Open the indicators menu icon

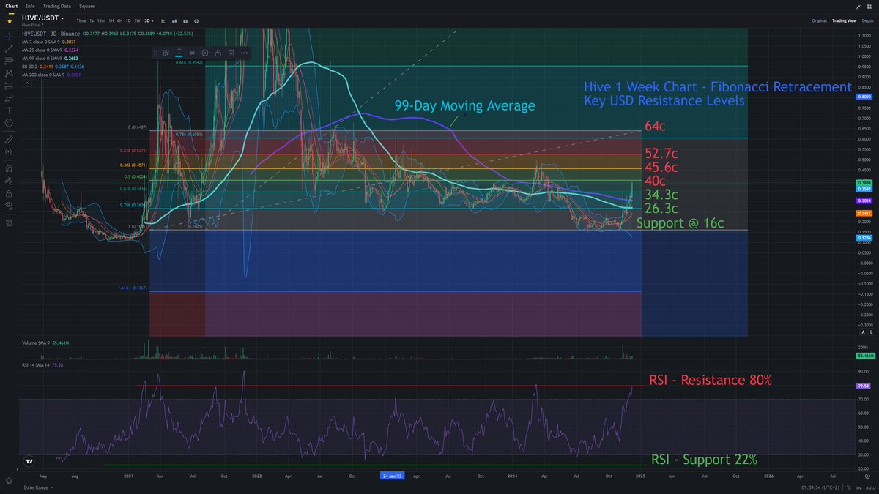tap(174, 21)
